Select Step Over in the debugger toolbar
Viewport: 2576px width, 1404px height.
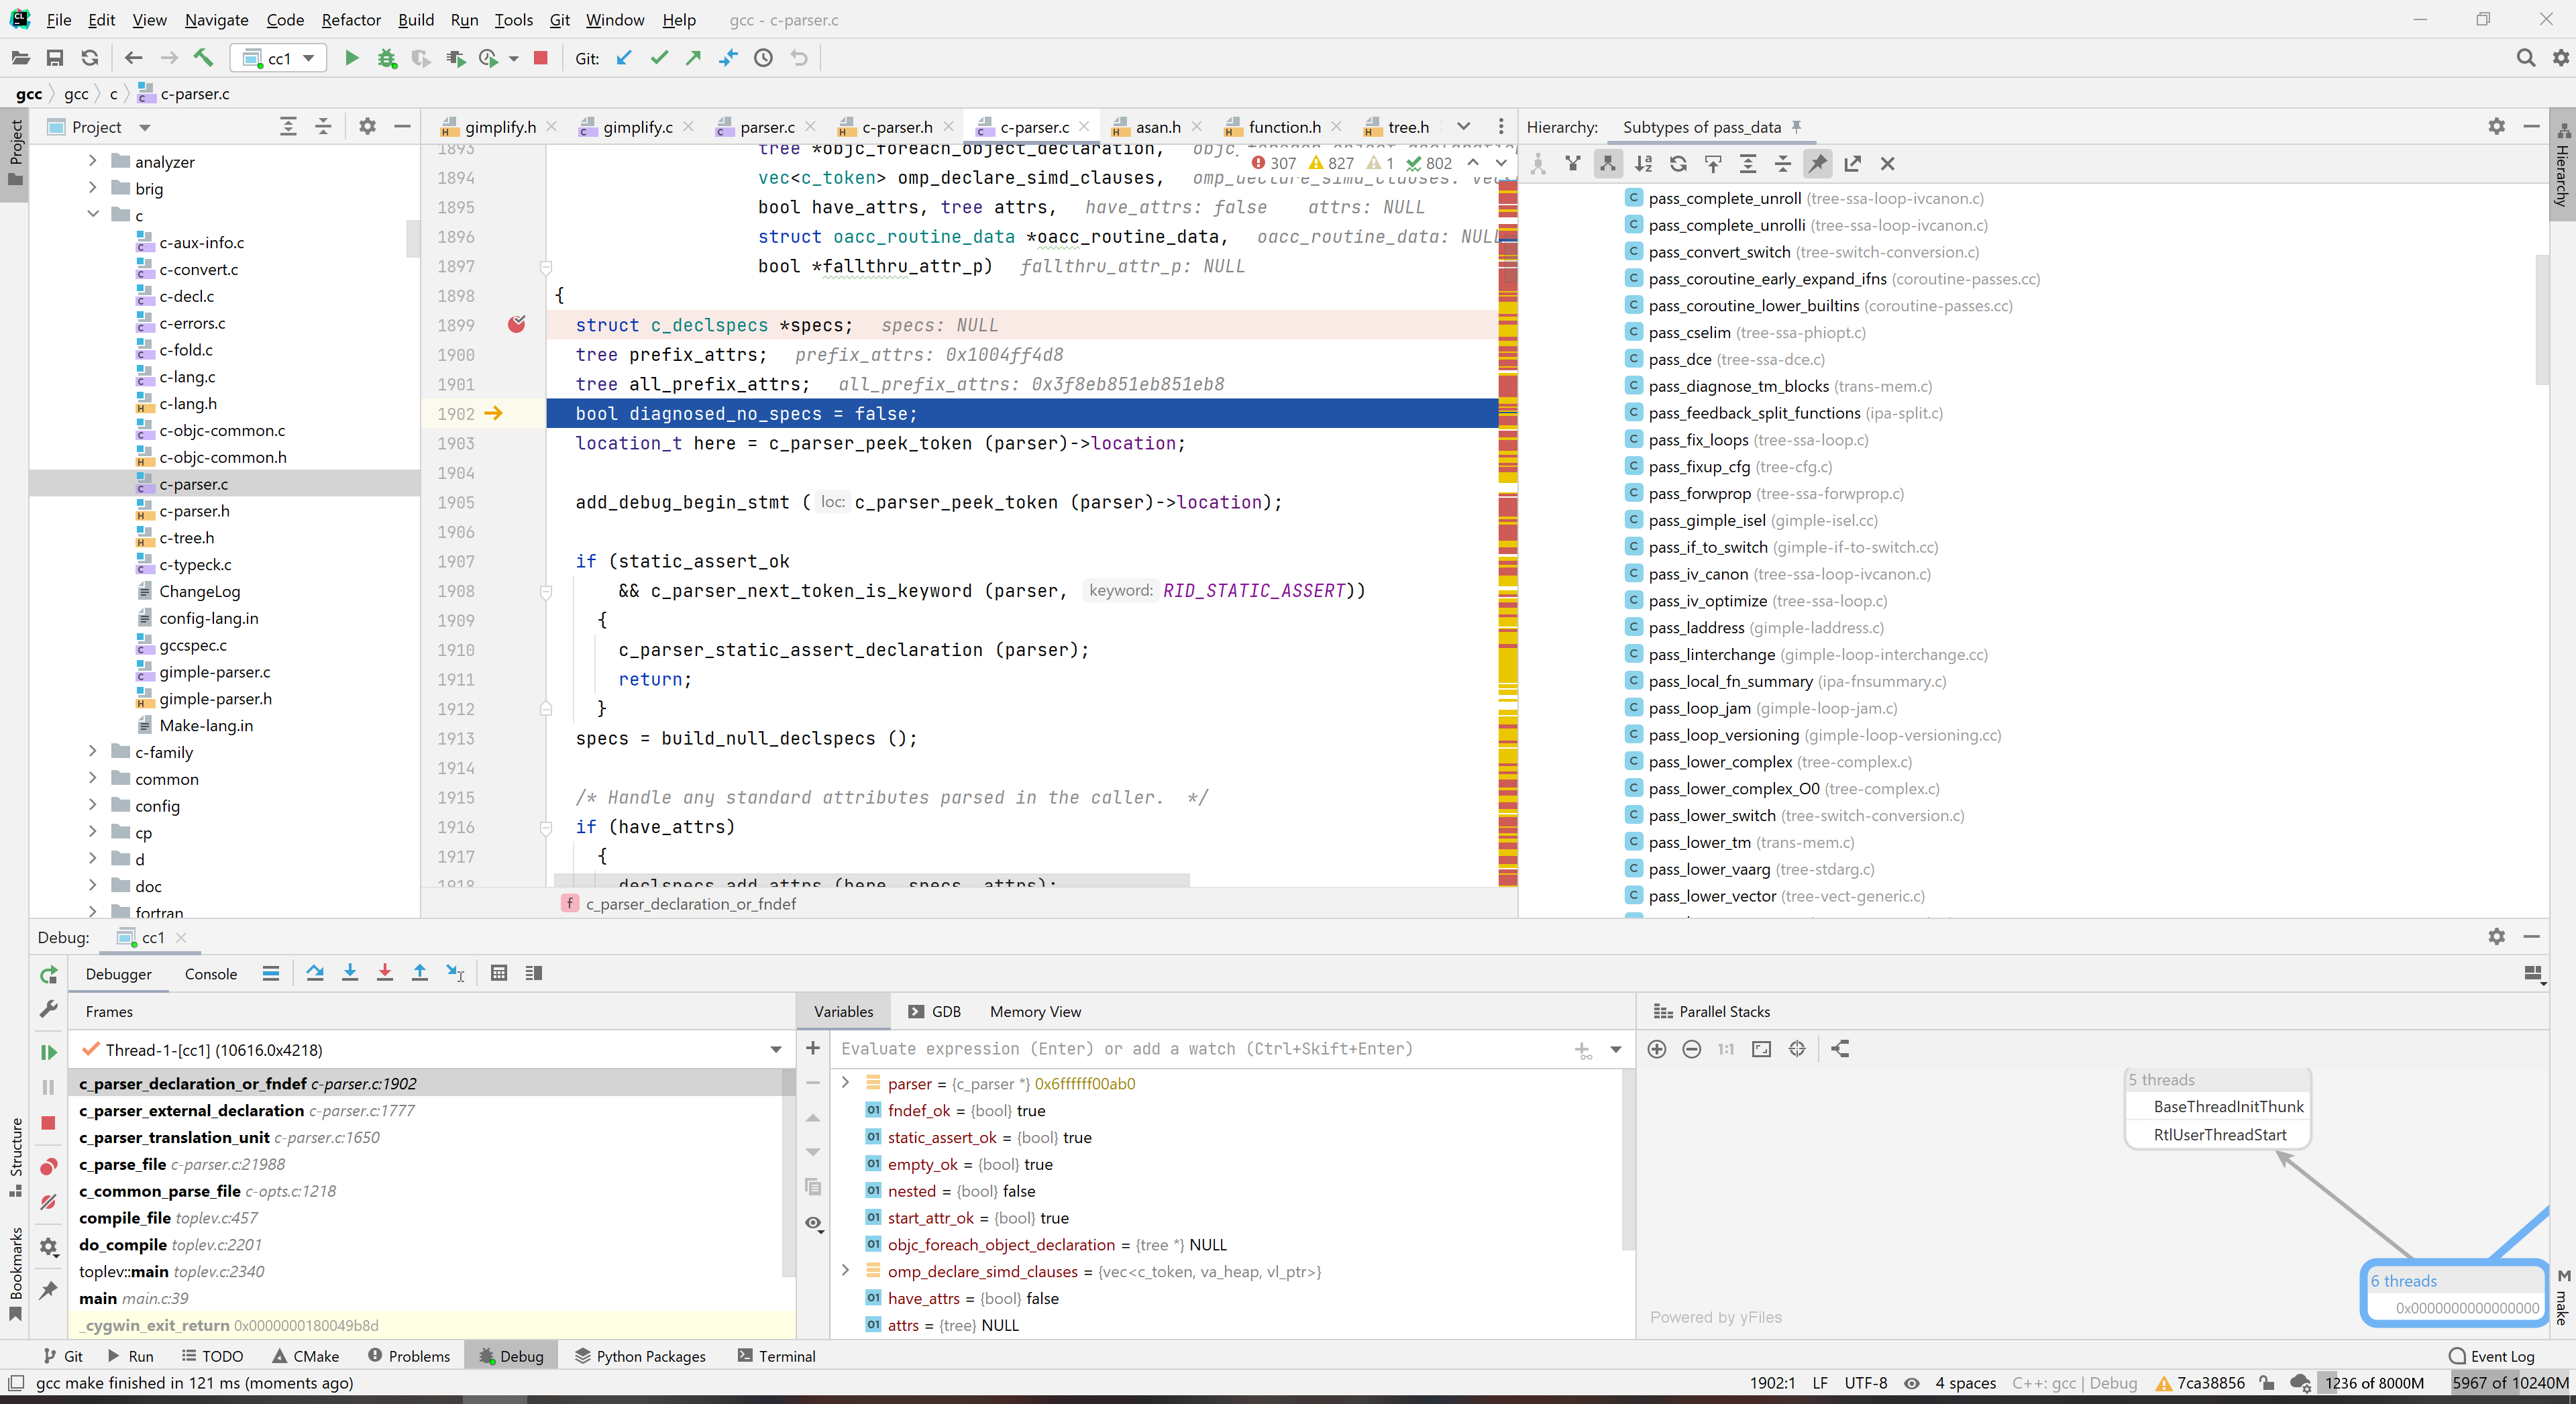[314, 973]
